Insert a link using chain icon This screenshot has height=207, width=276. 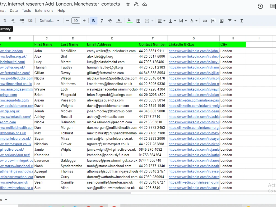205,21
